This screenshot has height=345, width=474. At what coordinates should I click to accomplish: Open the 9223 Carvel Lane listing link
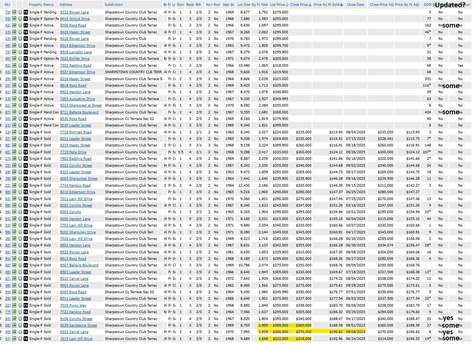pyautogui.click(x=74, y=332)
